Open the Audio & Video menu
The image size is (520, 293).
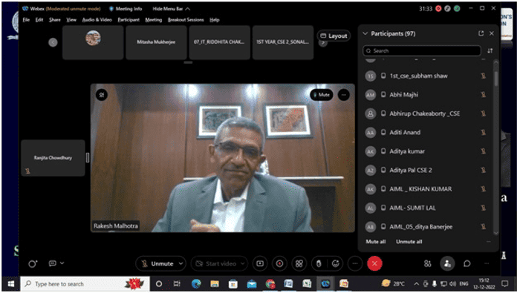click(x=97, y=20)
